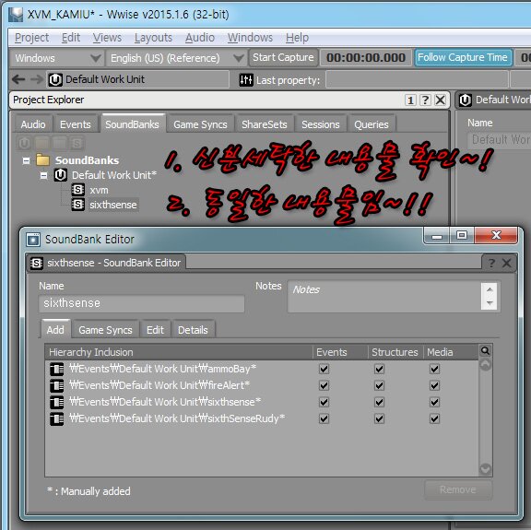Screen dimensions: 531x530
Task: Uncheck Events checkbox for ammoBay
Action: (324, 369)
